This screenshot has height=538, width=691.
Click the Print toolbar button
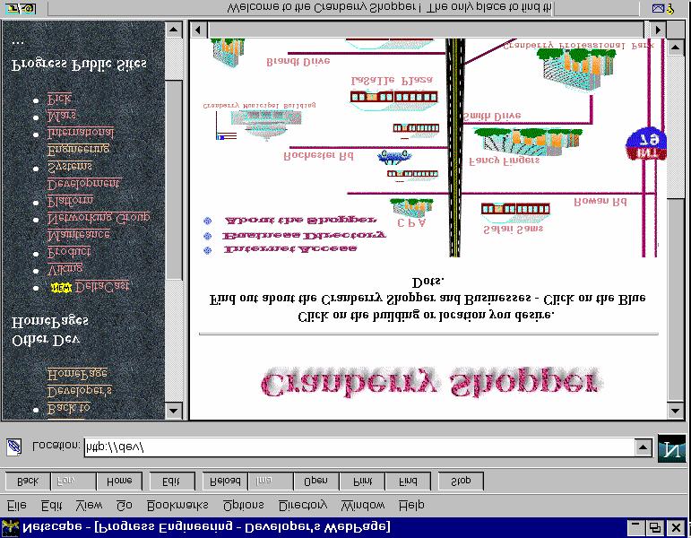tap(362, 482)
